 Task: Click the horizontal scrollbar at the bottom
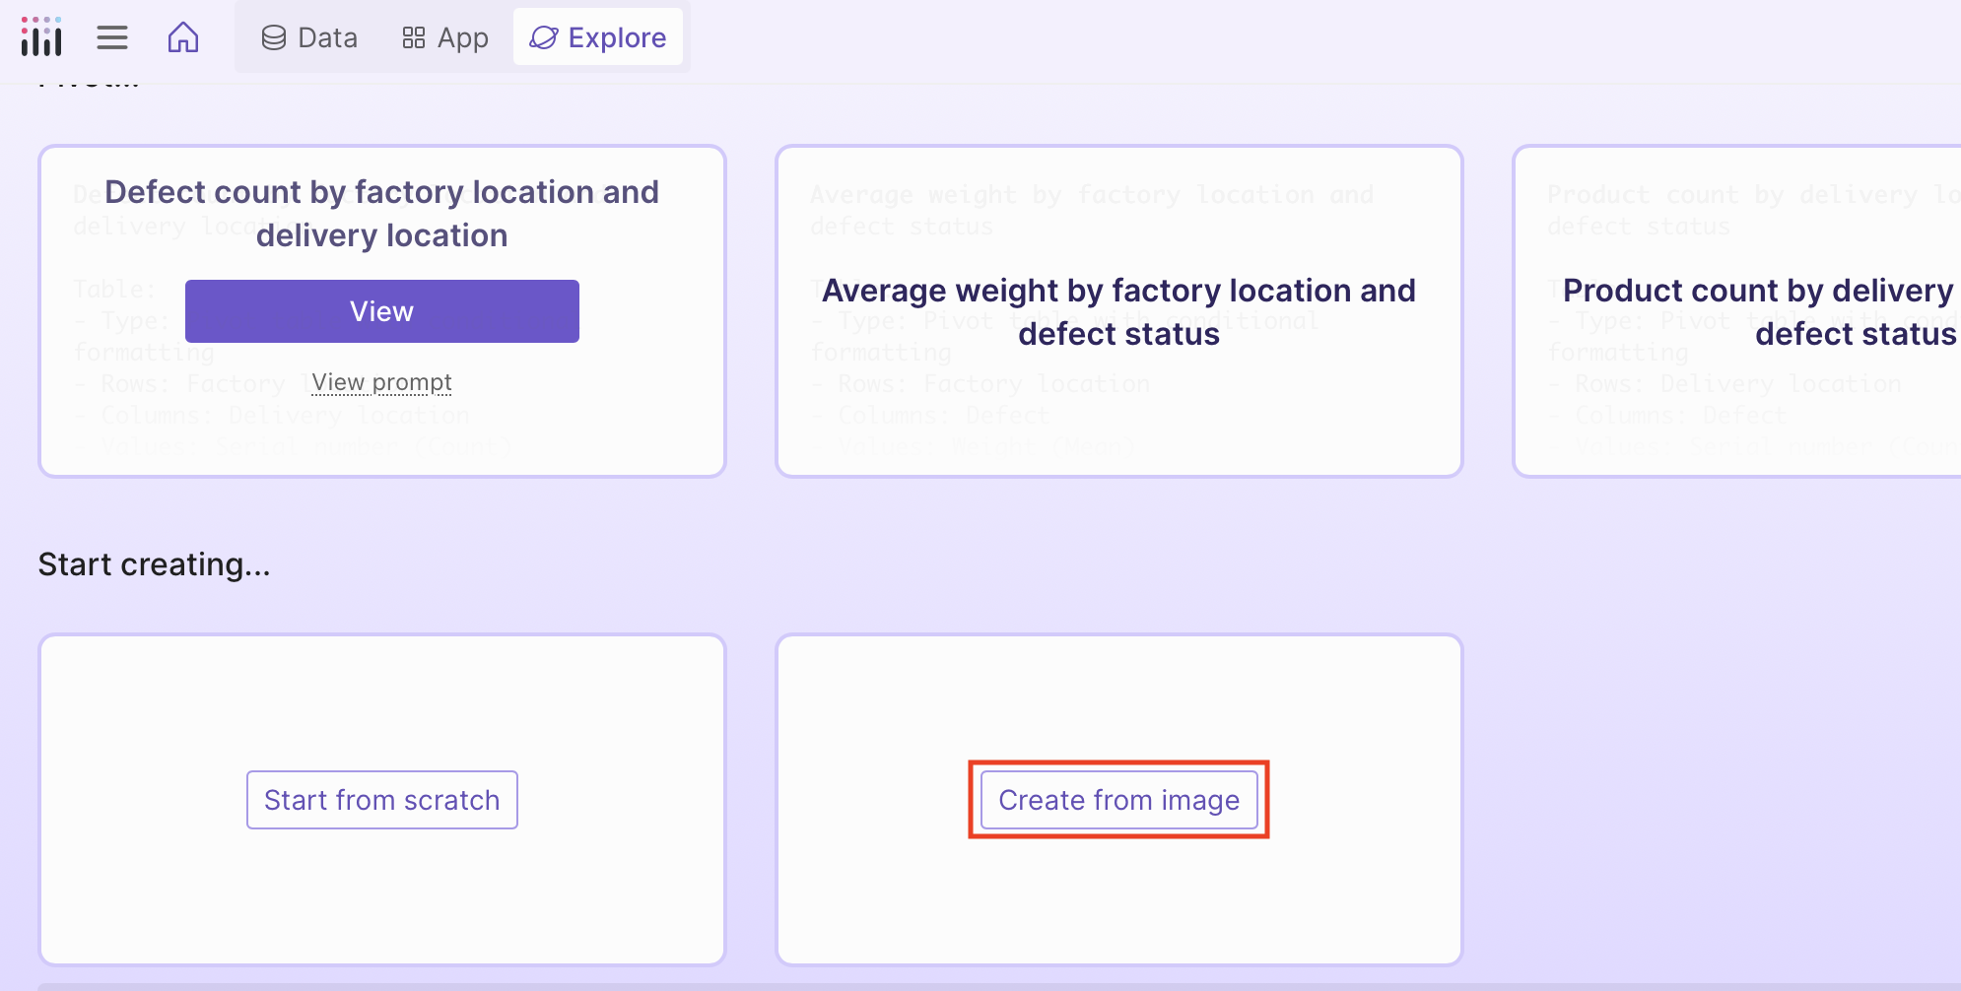tap(980, 985)
